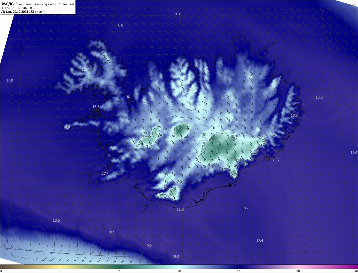358x273 pixels.
Task: Click the 17.0 value on the map
Action: 10,80
